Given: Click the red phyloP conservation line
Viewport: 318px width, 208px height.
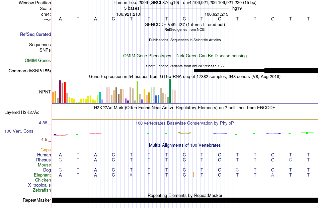Looking at the screenshot, I should pos(95,133).
